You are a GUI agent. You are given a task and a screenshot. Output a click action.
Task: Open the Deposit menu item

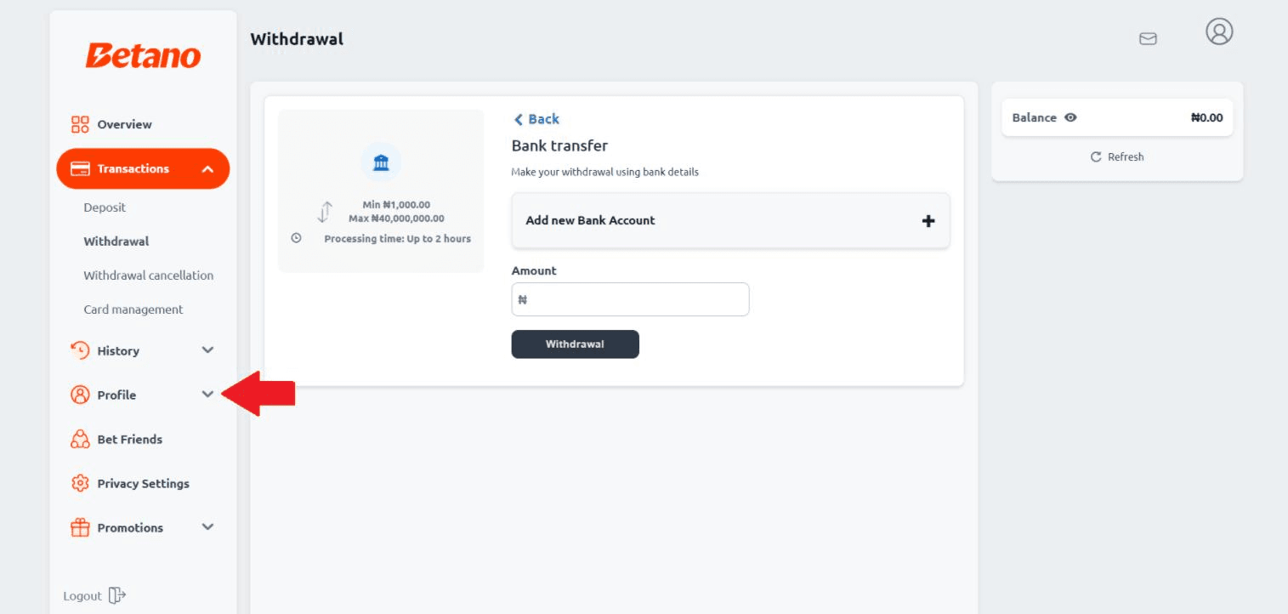105,208
